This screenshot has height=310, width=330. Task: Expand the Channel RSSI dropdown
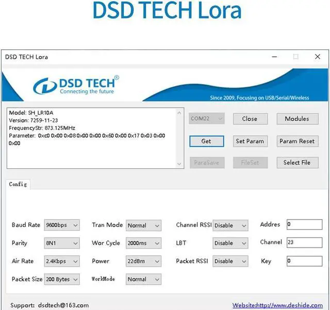pyautogui.click(x=230, y=225)
